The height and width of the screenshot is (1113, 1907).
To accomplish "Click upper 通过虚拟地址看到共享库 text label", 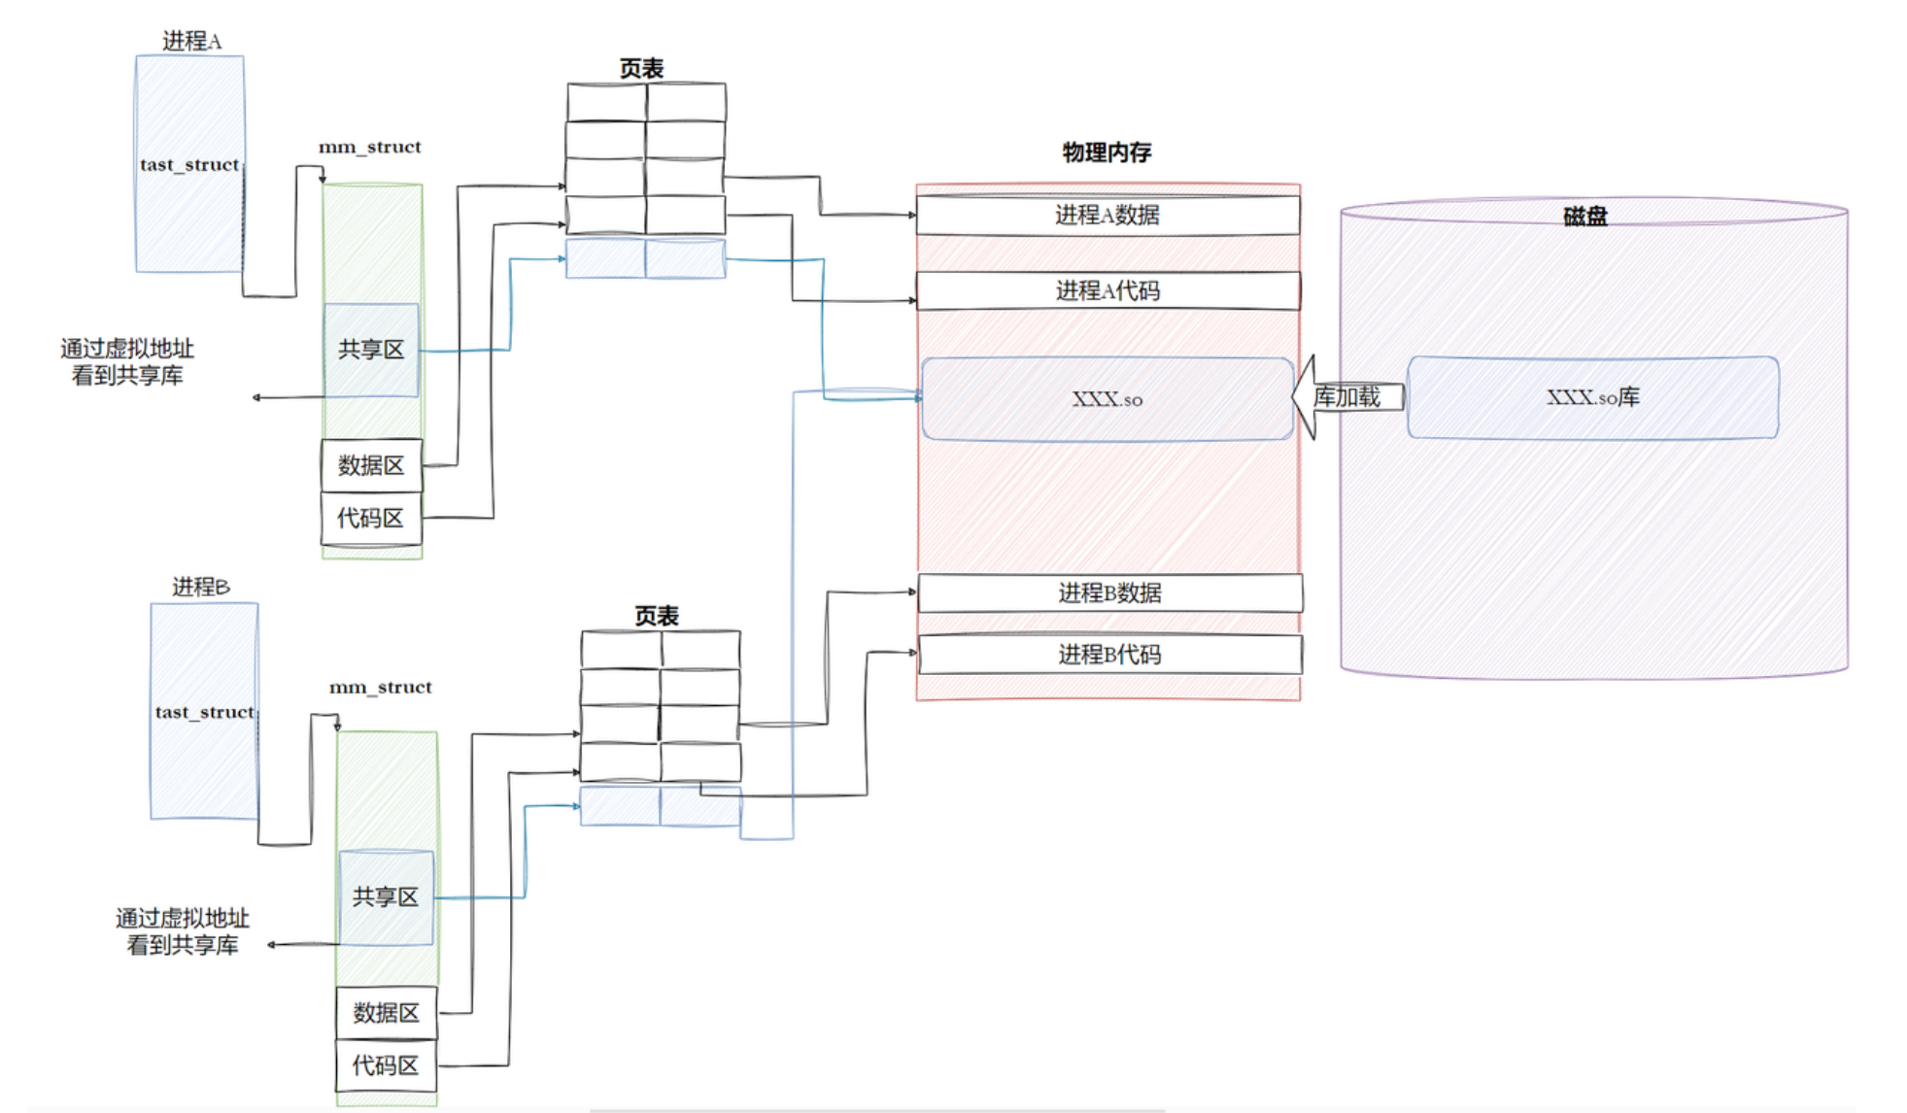I will (127, 361).
